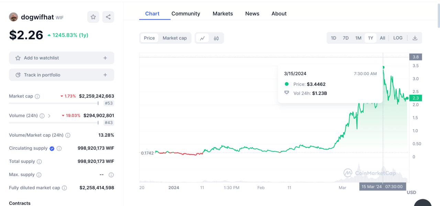
Task: Expand Volume (24h) details chevron
Action: point(49,116)
